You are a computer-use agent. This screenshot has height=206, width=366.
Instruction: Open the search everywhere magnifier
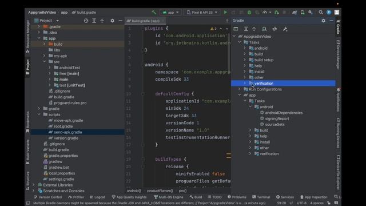(321, 12)
